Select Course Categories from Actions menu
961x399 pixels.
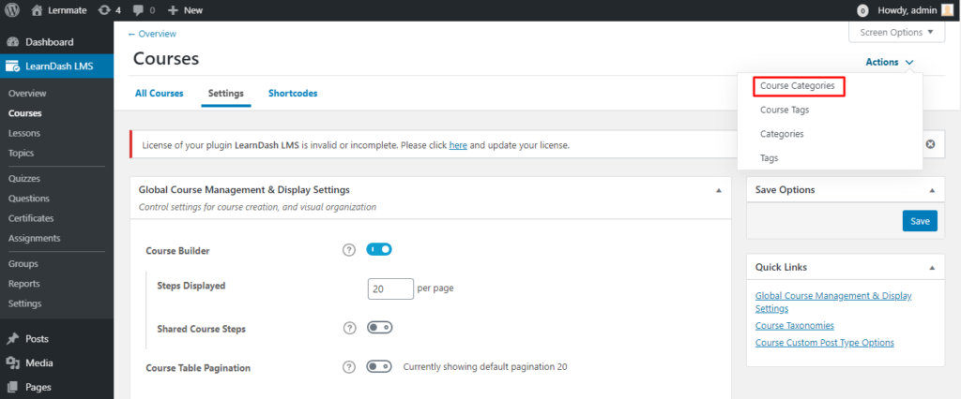pos(798,86)
